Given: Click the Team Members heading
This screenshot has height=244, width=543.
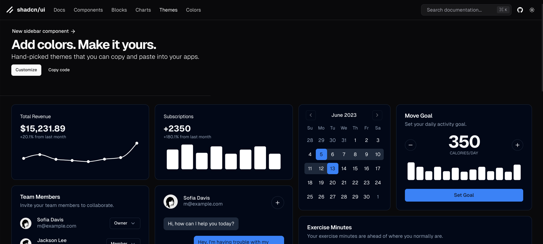Looking at the screenshot, I should (40, 197).
